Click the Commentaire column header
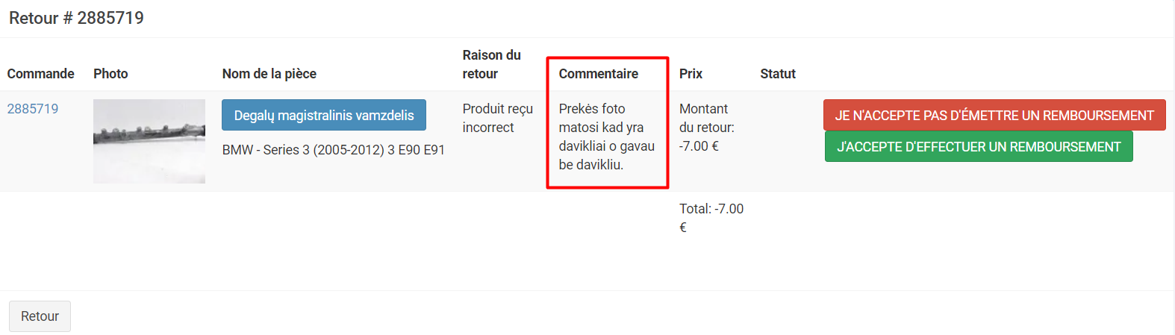 [x=599, y=74]
